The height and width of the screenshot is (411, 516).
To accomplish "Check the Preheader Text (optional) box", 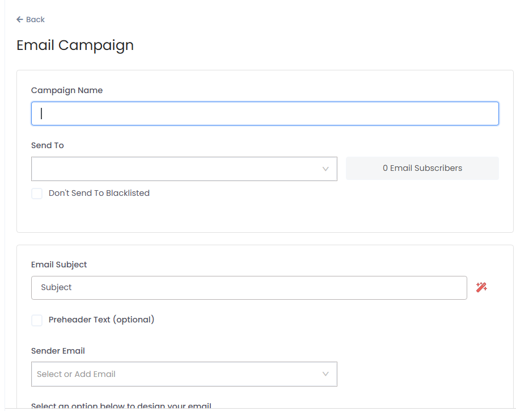I will (37, 320).
